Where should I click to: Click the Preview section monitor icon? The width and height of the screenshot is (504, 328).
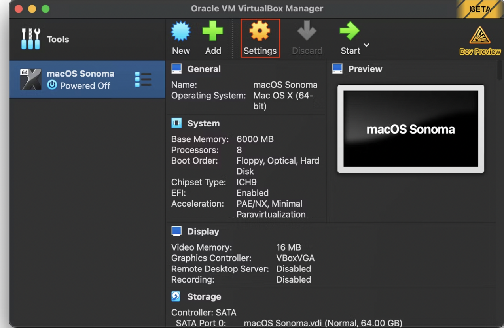click(x=337, y=68)
